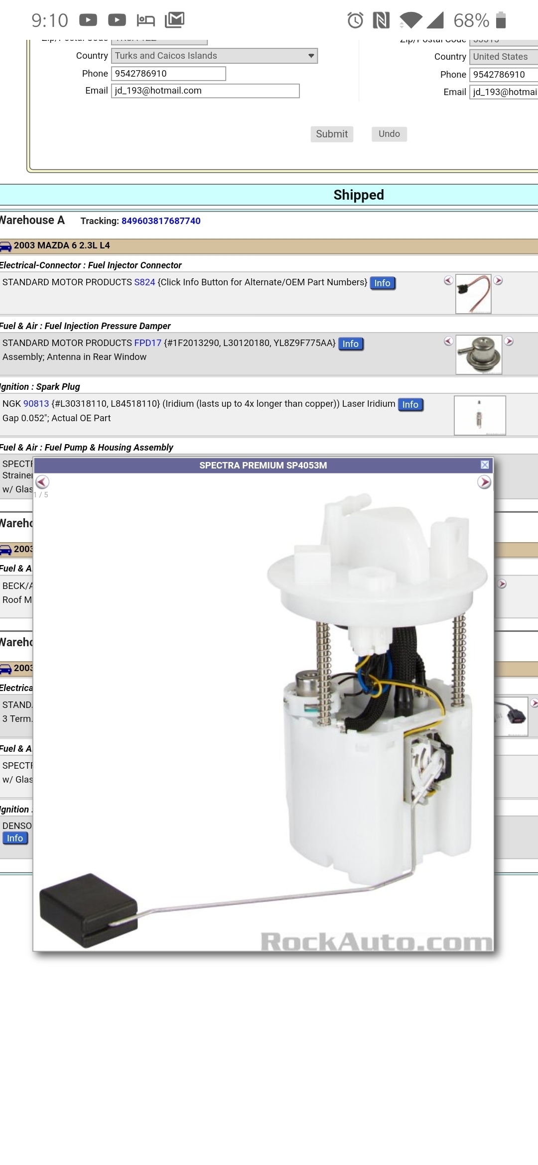The width and height of the screenshot is (538, 1165).
Task: Open part number 90813 link
Action: click(x=36, y=404)
